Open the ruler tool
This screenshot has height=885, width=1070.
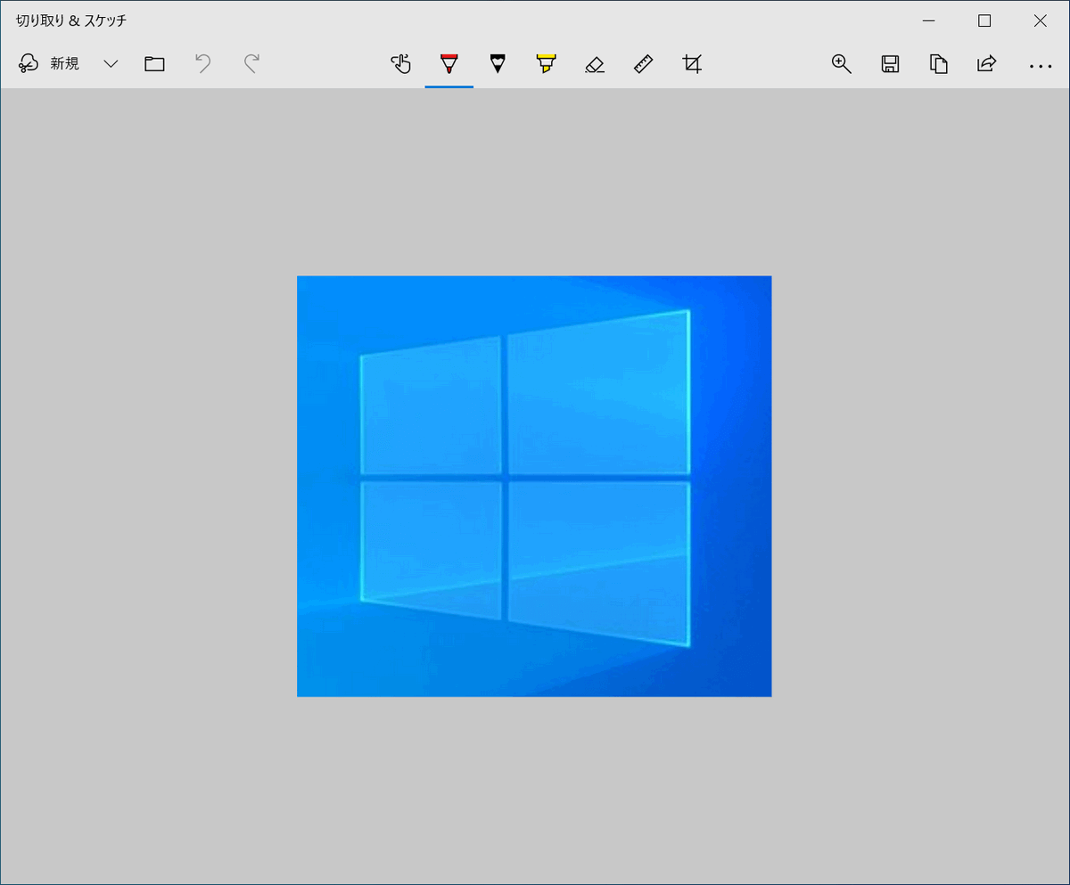click(643, 63)
